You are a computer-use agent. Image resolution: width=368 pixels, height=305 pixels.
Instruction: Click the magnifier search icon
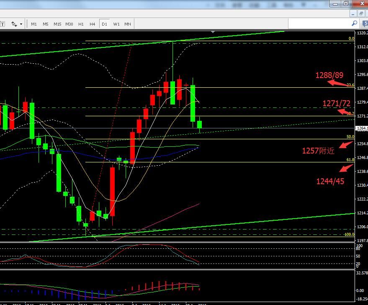click(354, 23)
